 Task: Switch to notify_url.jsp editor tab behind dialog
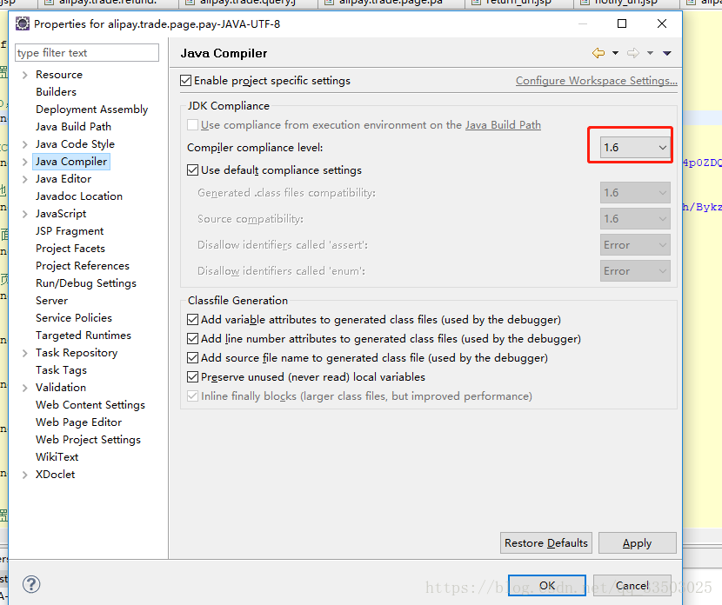click(x=625, y=3)
